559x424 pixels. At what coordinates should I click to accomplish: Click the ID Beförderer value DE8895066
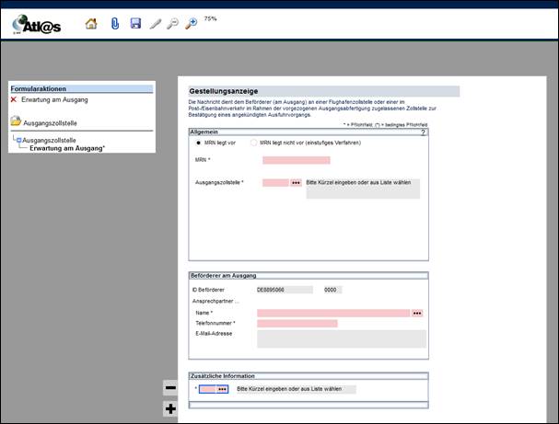285,290
